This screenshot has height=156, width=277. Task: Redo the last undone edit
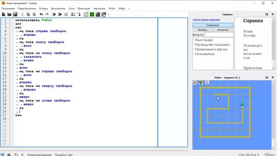click(47, 14)
